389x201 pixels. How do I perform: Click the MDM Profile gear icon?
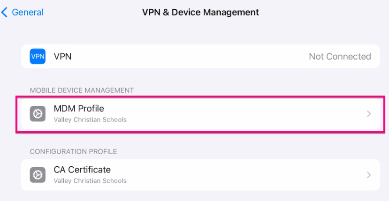pyautogui.click(x=38, y=114)
